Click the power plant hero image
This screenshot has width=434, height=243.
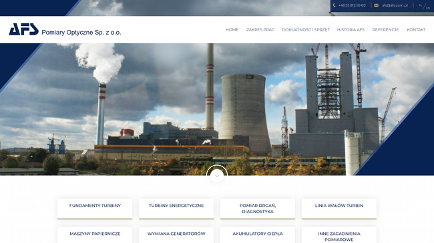click(217, 109)
